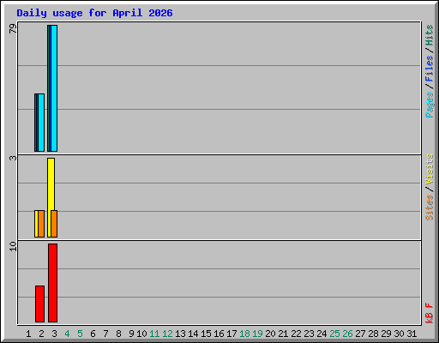Click the 'Files' legend label
The image size is (439, 343).
[429, 69]
